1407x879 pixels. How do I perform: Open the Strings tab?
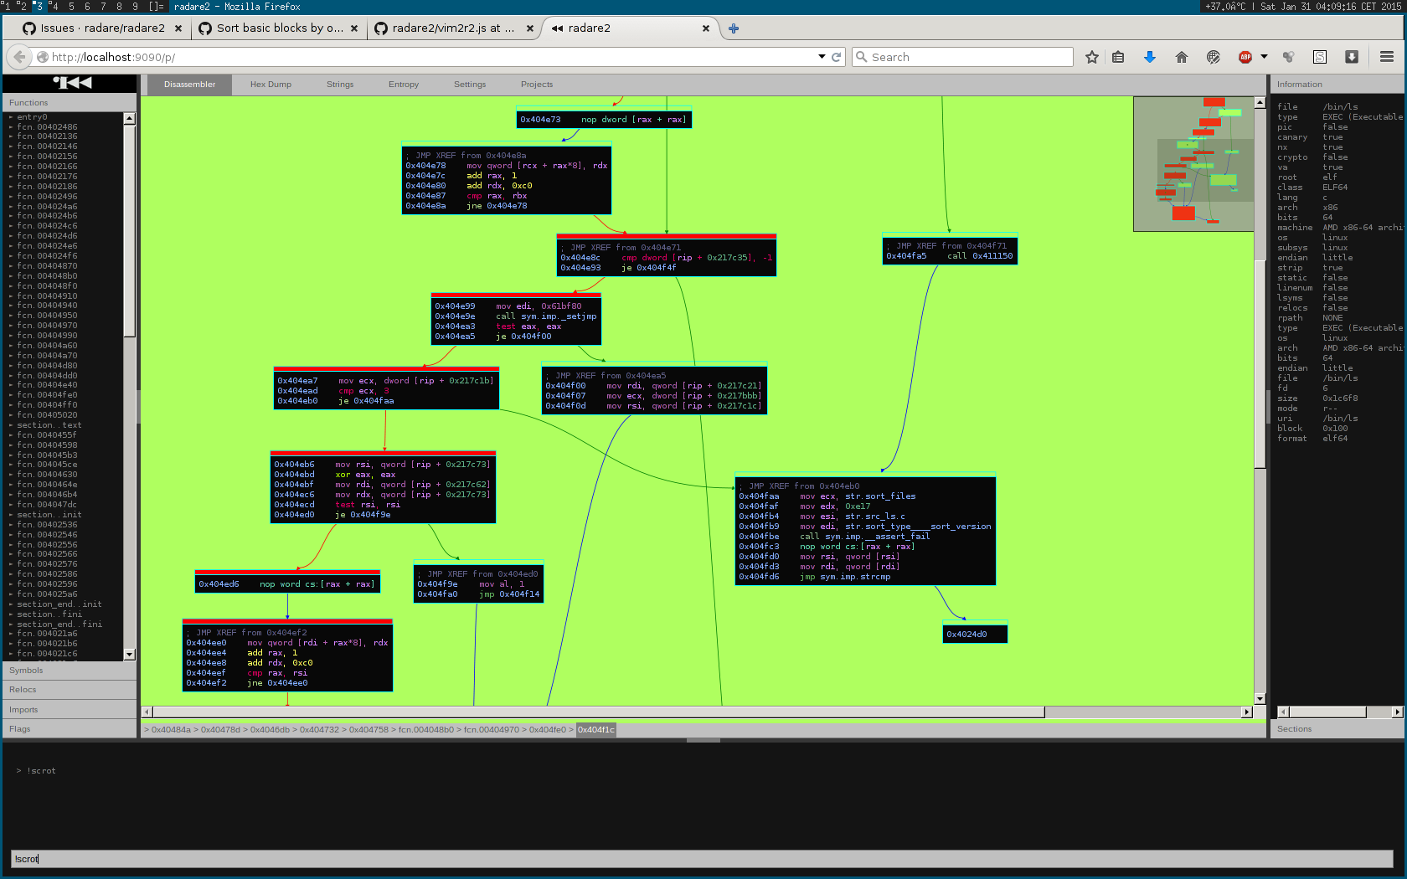pos(340,85)
